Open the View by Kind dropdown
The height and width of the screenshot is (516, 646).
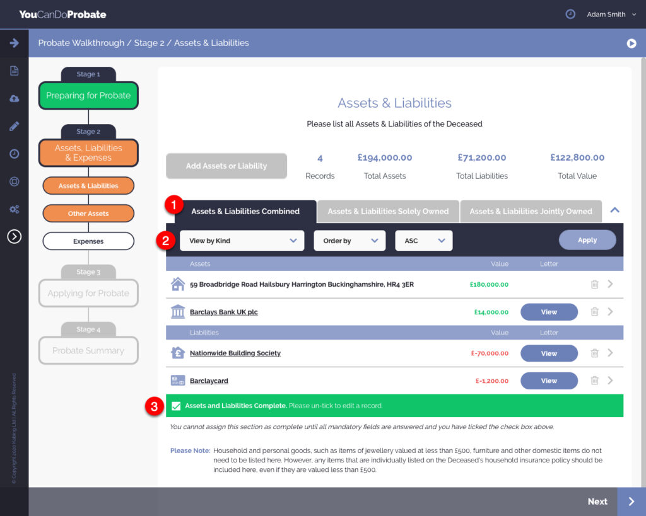(242, 241)
